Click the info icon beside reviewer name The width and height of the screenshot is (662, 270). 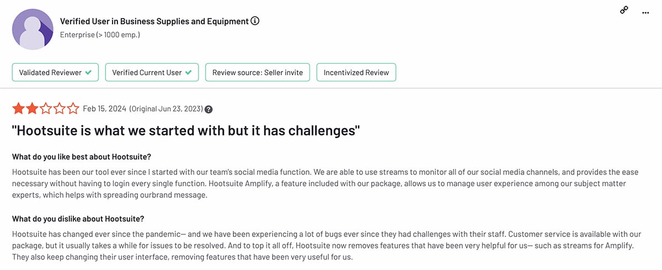point(255,21)
